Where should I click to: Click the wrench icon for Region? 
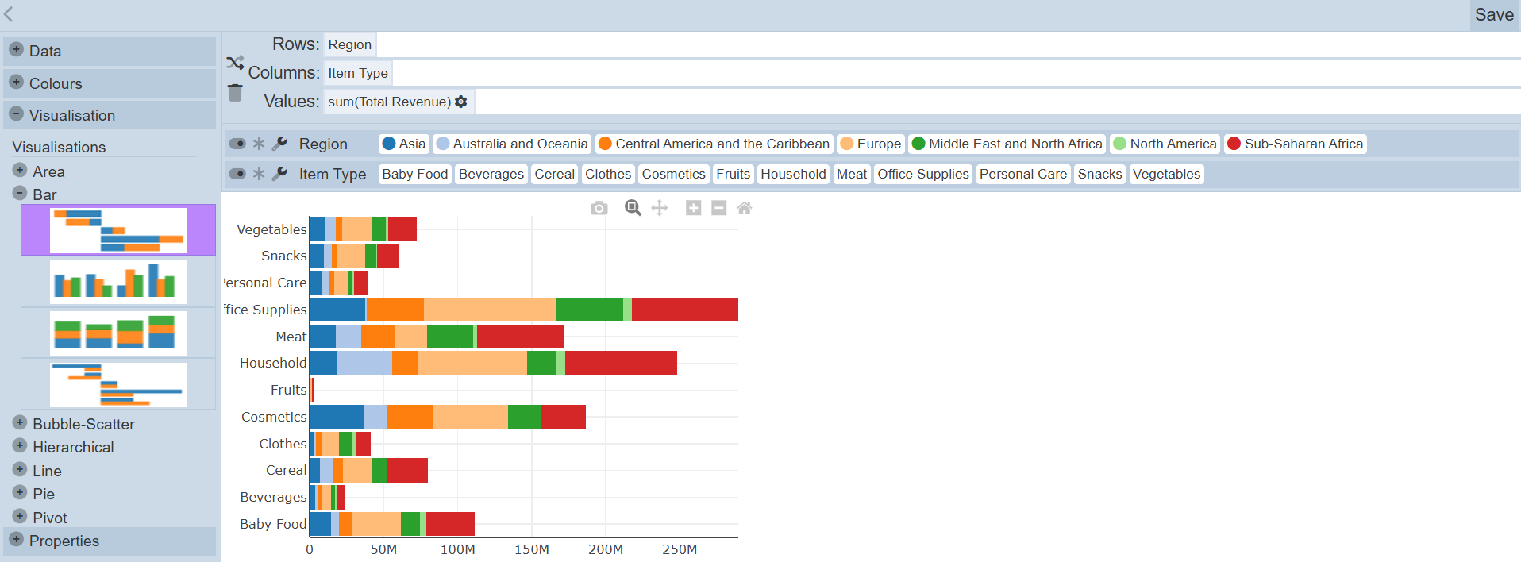point(279,144)
